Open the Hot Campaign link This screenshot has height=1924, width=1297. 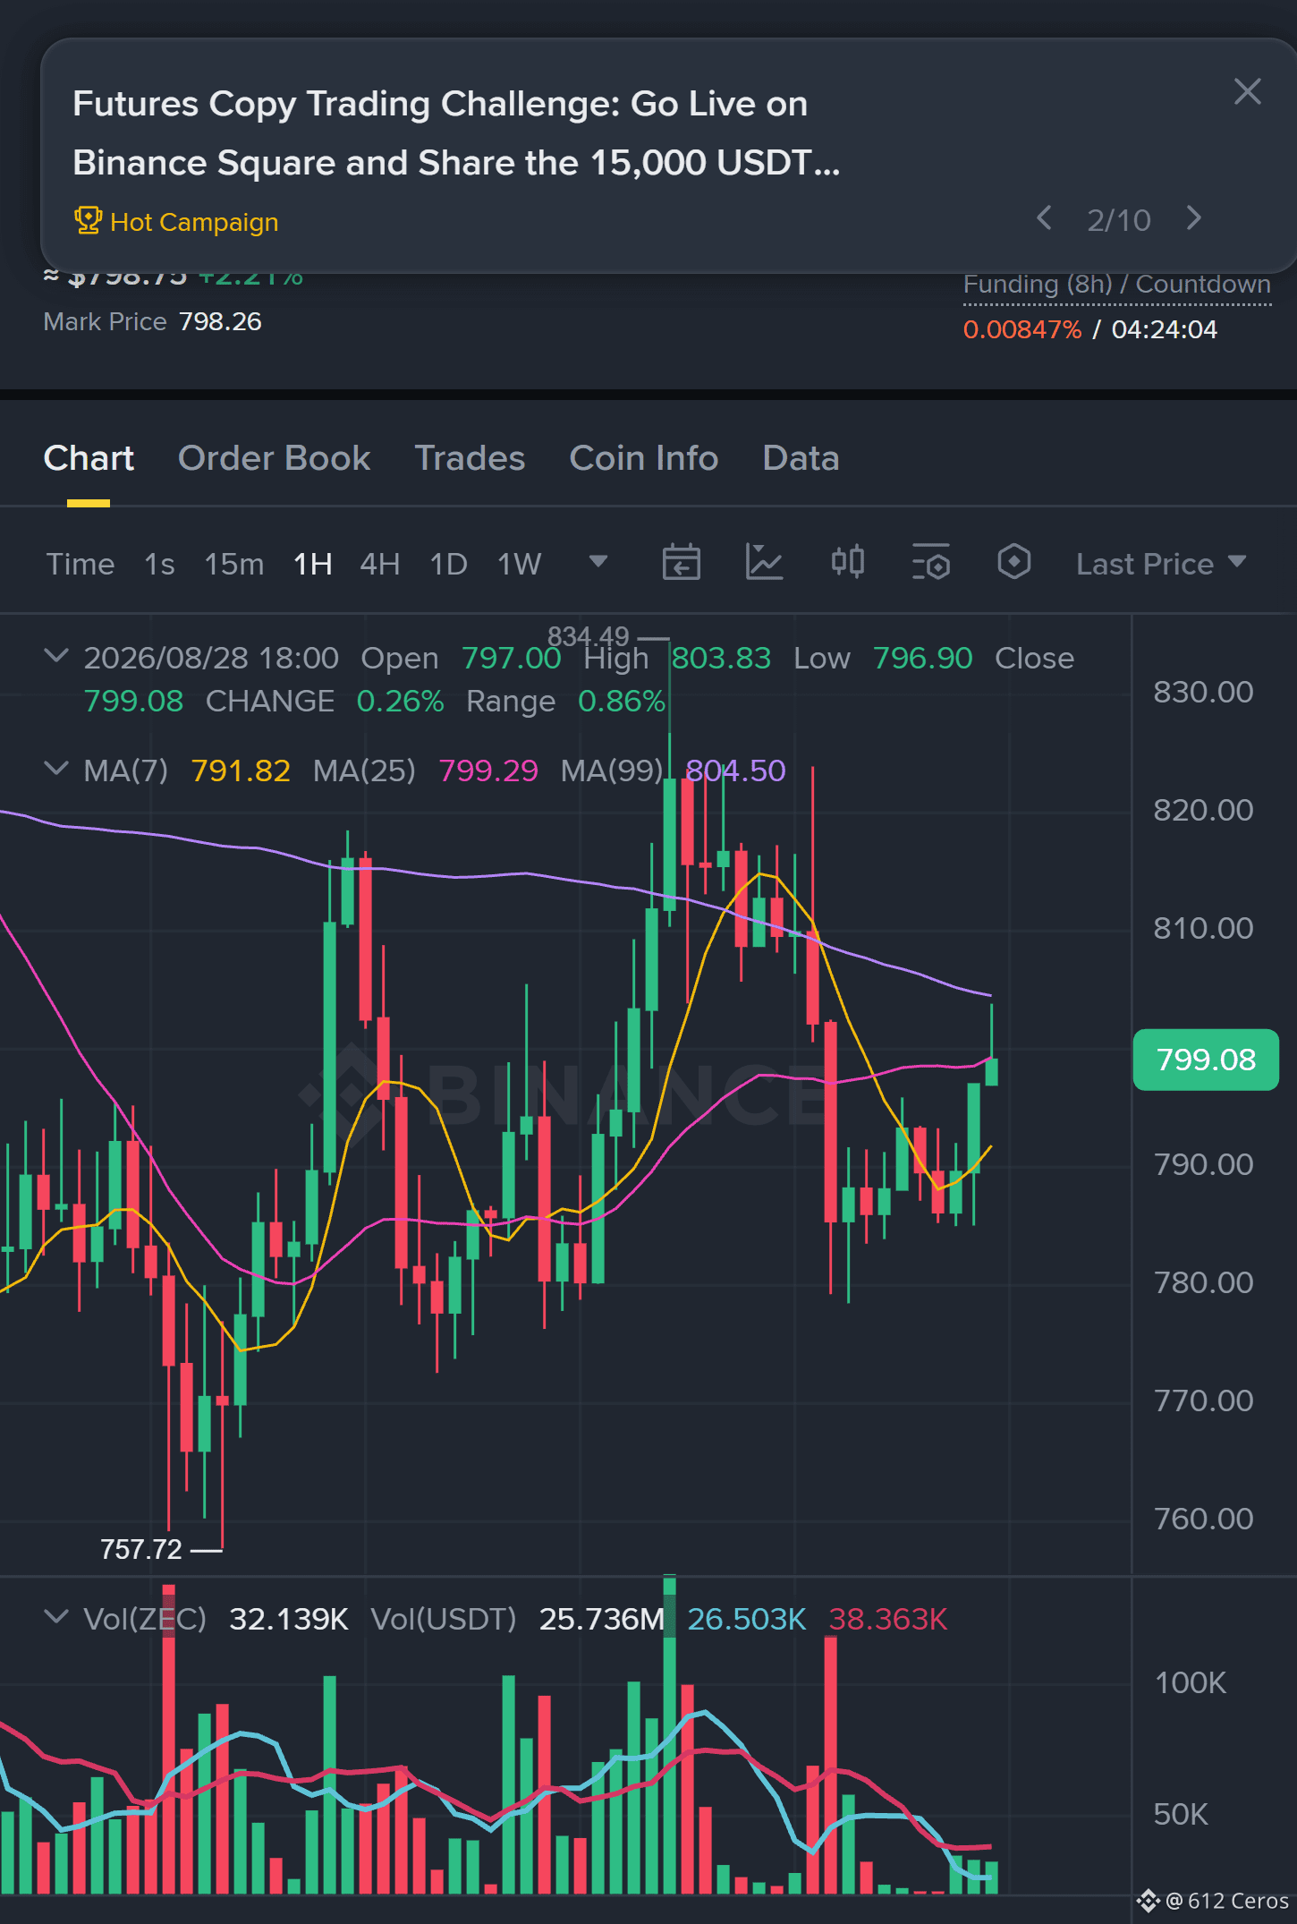194,222
